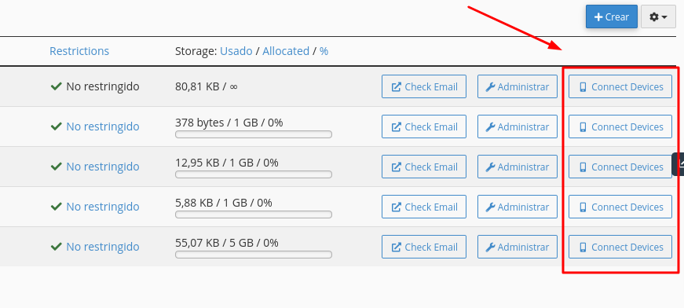Click phone icon in 5 GB account row
This screenshot has width=684, height=308.
click(x=583, y=247)
